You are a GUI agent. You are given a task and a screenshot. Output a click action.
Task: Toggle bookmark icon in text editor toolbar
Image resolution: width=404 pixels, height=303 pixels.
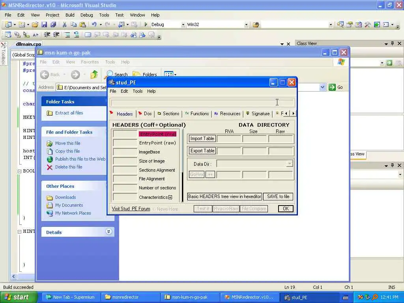pos(88,35)
